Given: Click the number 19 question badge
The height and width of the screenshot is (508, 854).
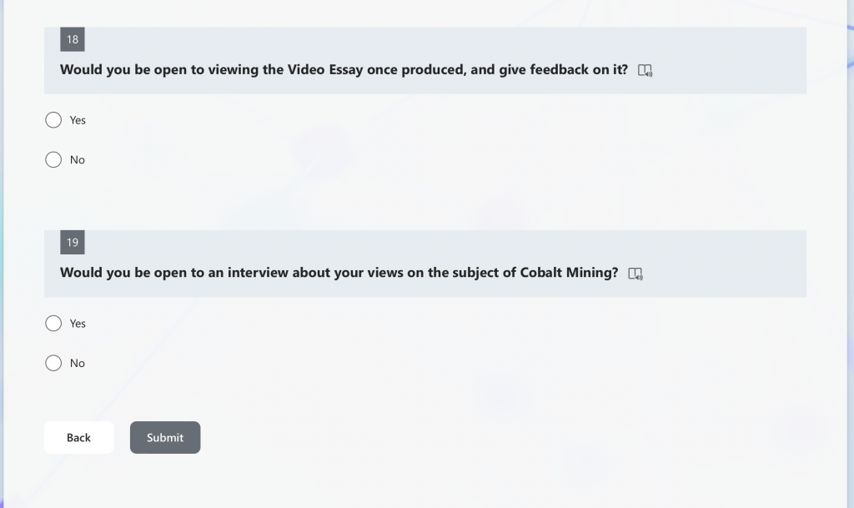Looking at the screenshot, I should 73,242.
